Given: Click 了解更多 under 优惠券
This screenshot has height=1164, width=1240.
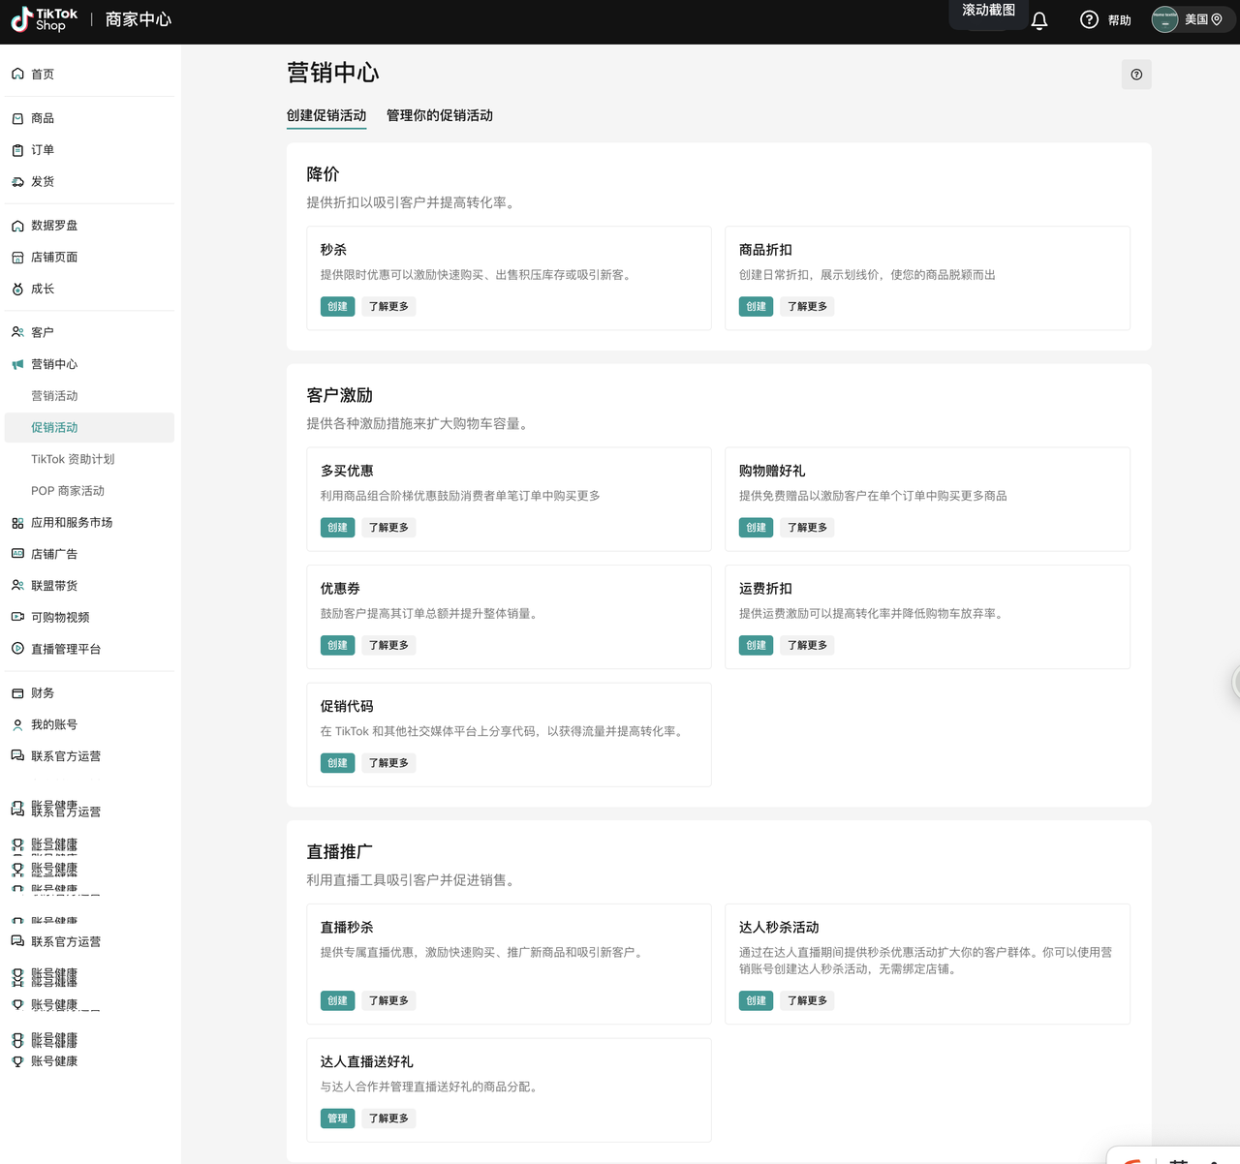Looking at the screenshot, I should click(x=387, y=645).
